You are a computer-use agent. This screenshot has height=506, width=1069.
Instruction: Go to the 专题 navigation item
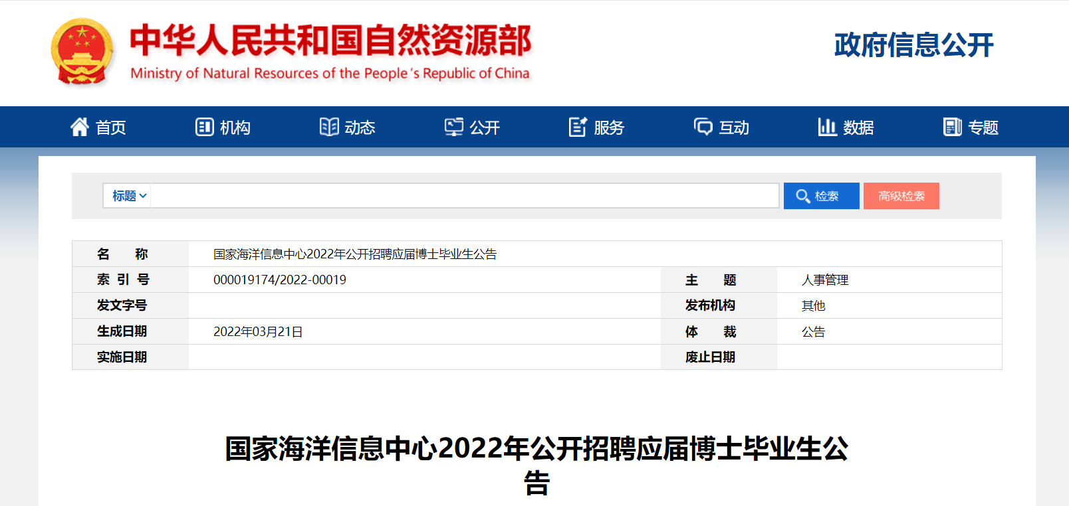pyautogui.click(x=971, y=127)
